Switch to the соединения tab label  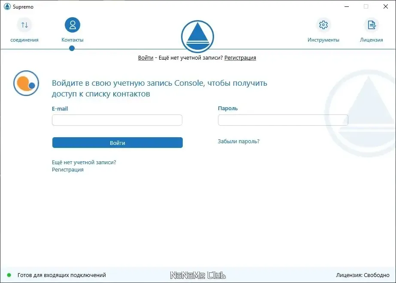pos(24,40)
